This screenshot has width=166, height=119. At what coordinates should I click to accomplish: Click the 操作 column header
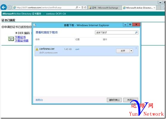[105, 39]
